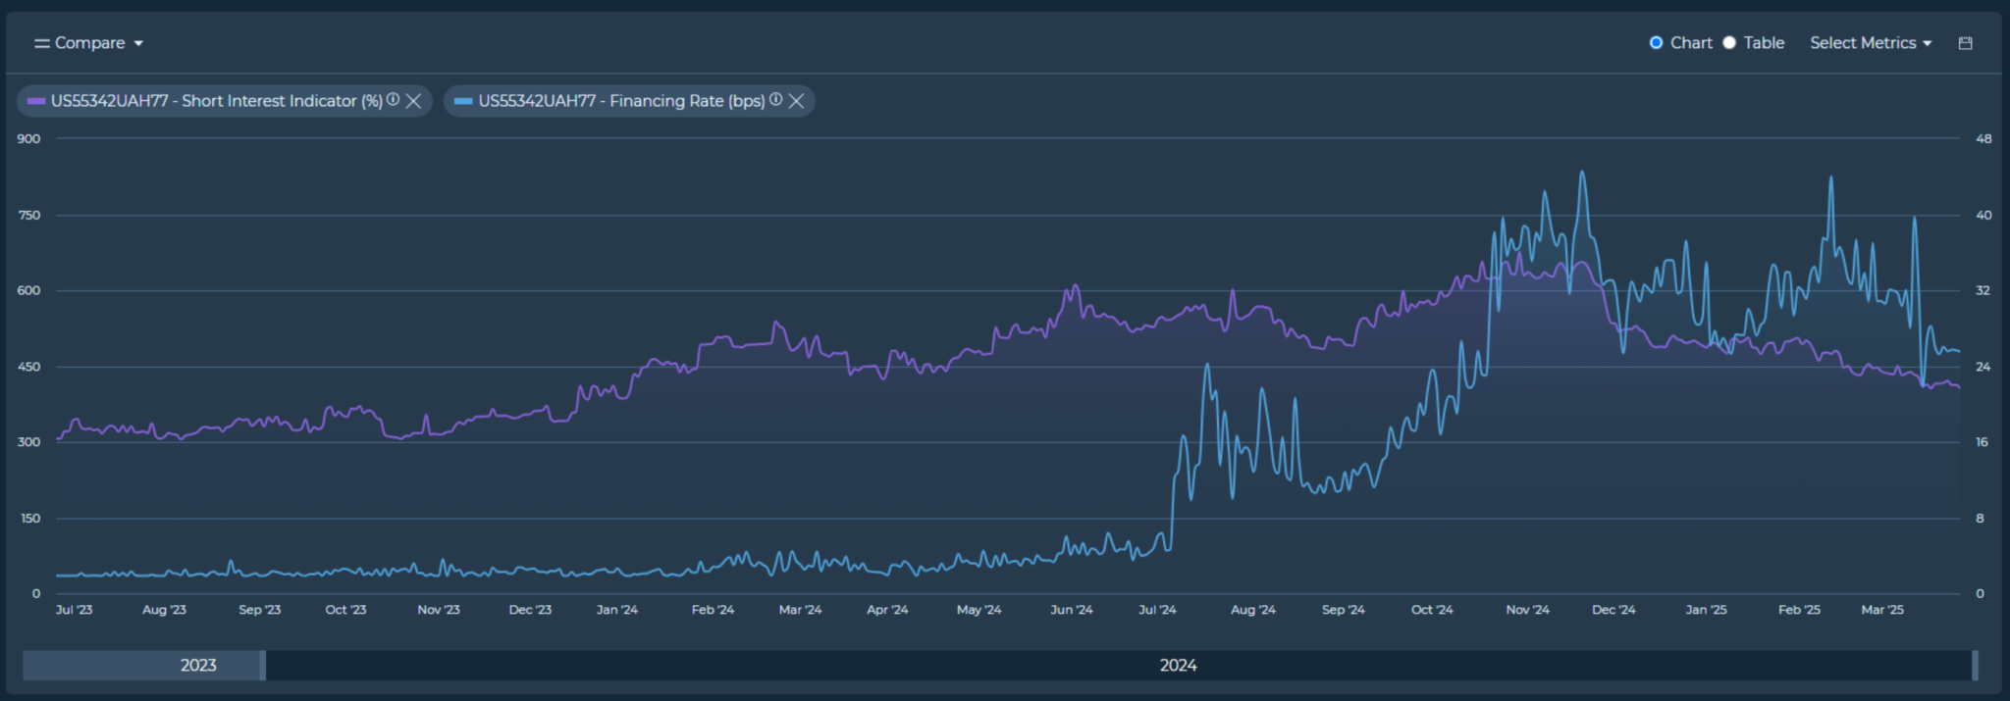Click the Jul '24 x-axis label

tap(1157, 610)
